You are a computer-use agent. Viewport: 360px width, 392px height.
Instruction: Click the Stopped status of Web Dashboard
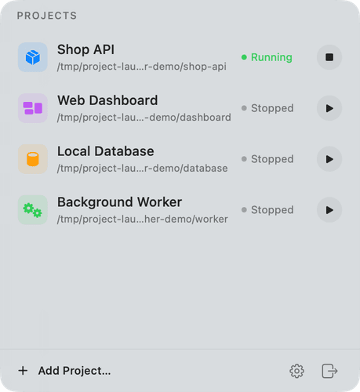(272, 108)
